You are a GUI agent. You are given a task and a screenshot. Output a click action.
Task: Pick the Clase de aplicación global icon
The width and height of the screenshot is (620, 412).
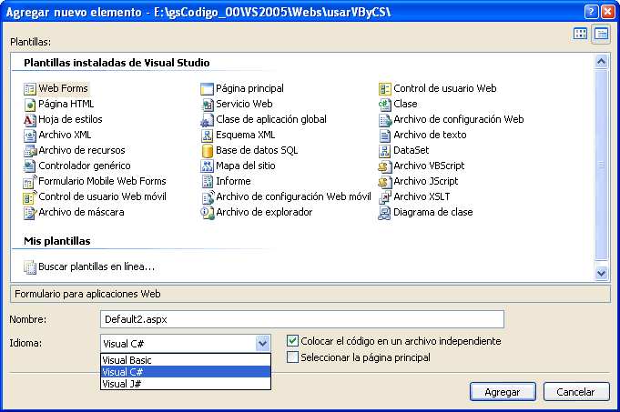click(208, 120)
